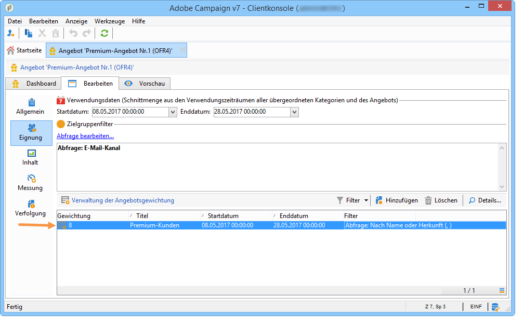
Task: Select the Bearbeiten edit tab
Action: point(90,84)
